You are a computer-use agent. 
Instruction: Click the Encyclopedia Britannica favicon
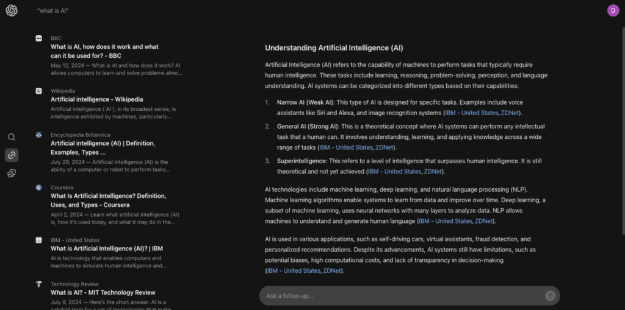coord(38,135)
